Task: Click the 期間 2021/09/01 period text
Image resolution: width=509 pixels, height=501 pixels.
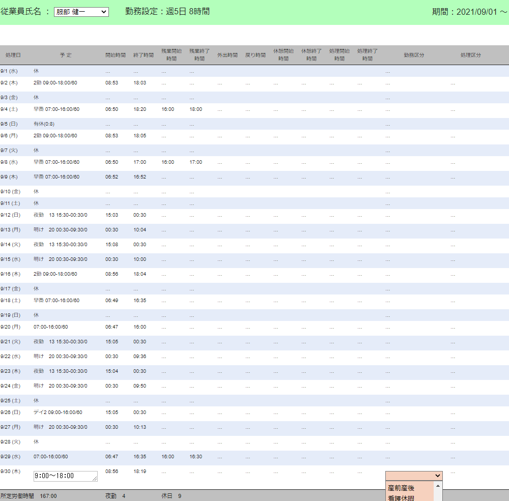Action: coord(469,12)
